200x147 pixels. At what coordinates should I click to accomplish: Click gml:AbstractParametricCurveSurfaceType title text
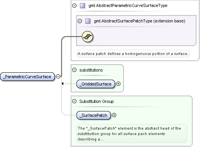click(x=128, y=6)
